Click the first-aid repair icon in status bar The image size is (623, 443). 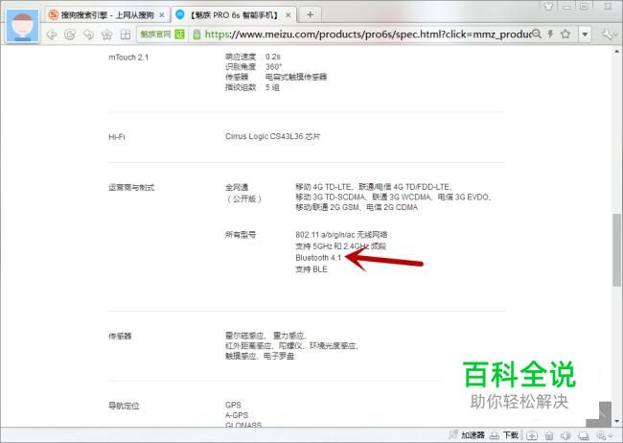pos(532,435)
